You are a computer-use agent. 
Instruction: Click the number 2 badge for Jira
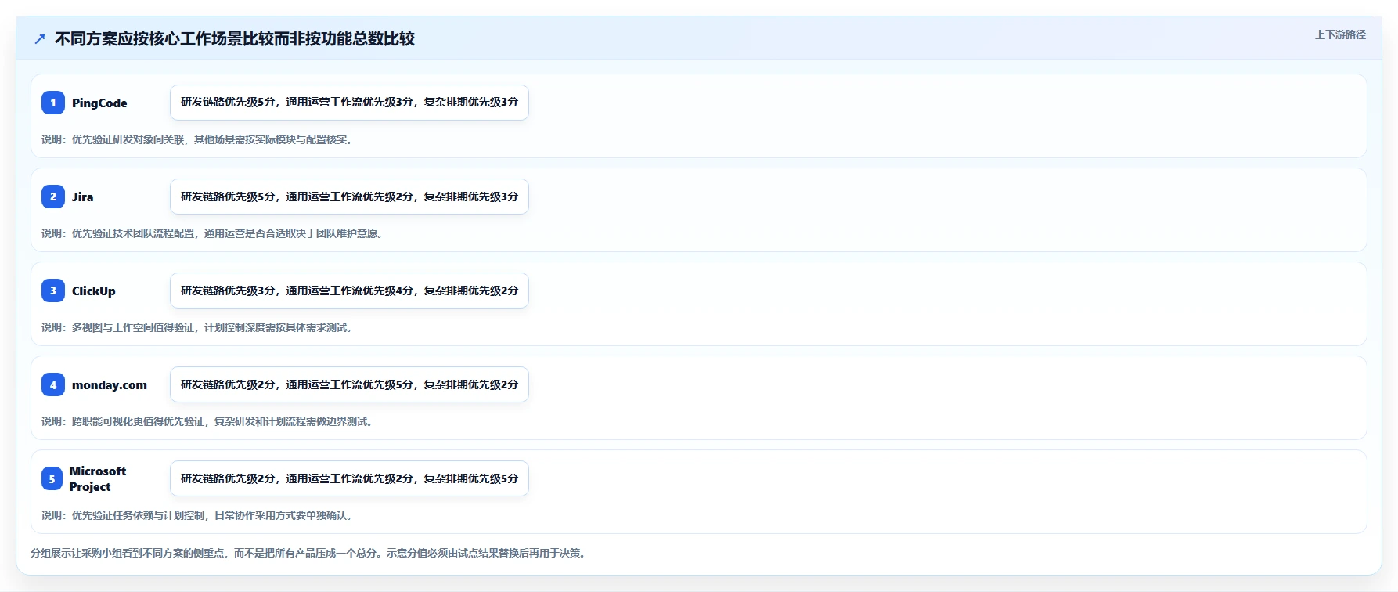(53, 197)
